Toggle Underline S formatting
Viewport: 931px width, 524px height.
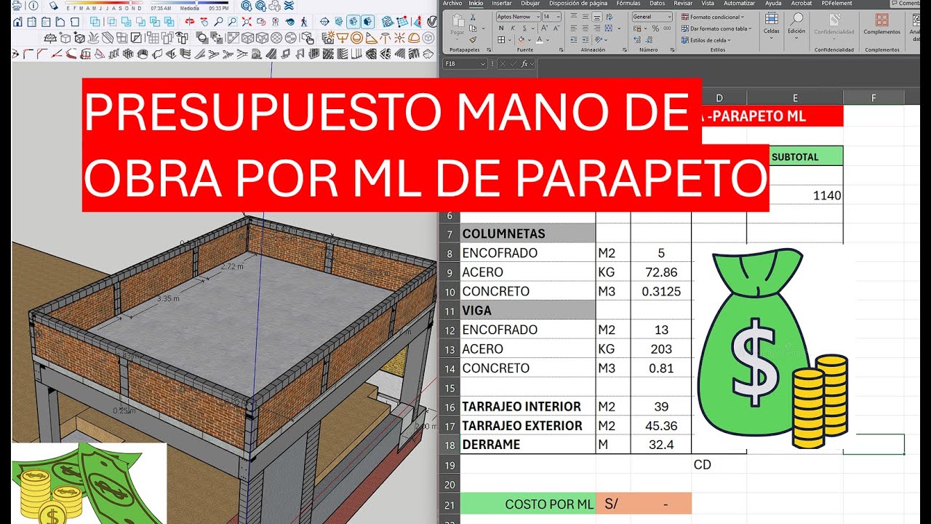tap(524, 28)
